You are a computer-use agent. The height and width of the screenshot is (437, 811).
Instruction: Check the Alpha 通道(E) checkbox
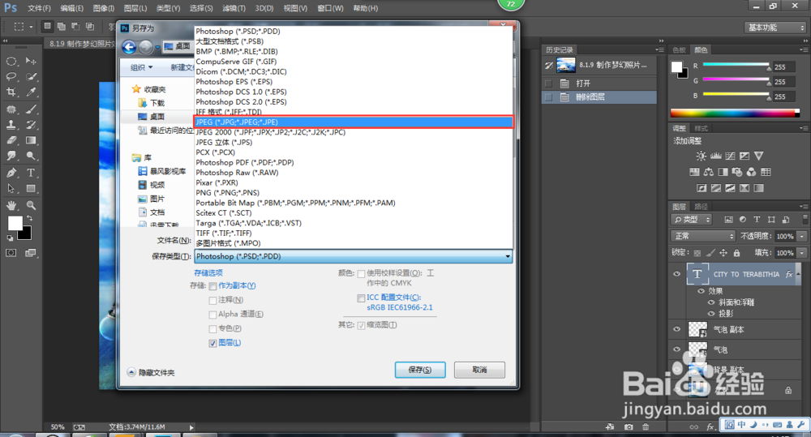tap(212, 315)
